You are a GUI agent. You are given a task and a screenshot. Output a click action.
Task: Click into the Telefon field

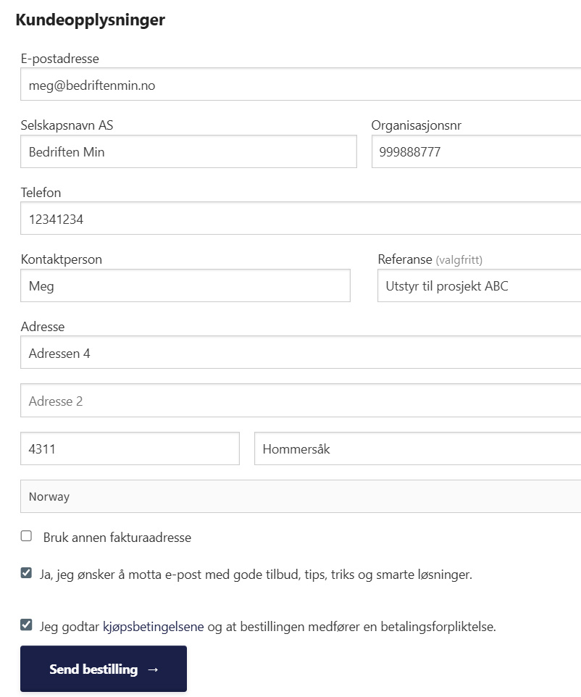click(301, 219)
